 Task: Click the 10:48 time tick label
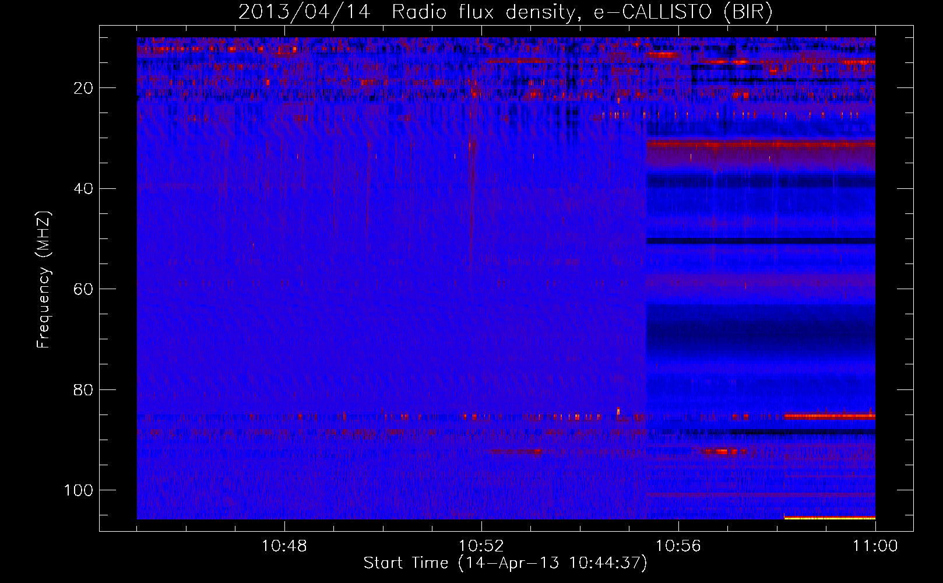[284, 546]
